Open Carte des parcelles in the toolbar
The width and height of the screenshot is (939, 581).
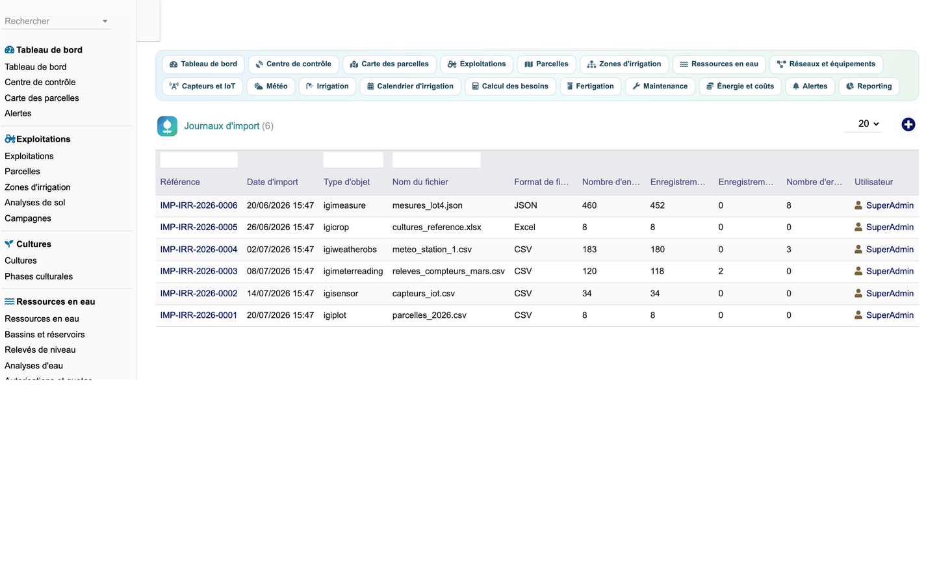389,64
